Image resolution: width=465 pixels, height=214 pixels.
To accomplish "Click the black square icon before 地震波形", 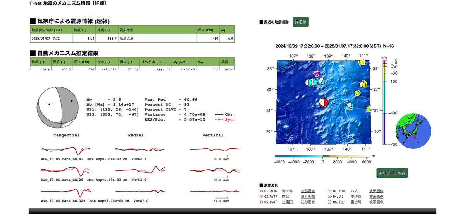I will tap(261, 186).
